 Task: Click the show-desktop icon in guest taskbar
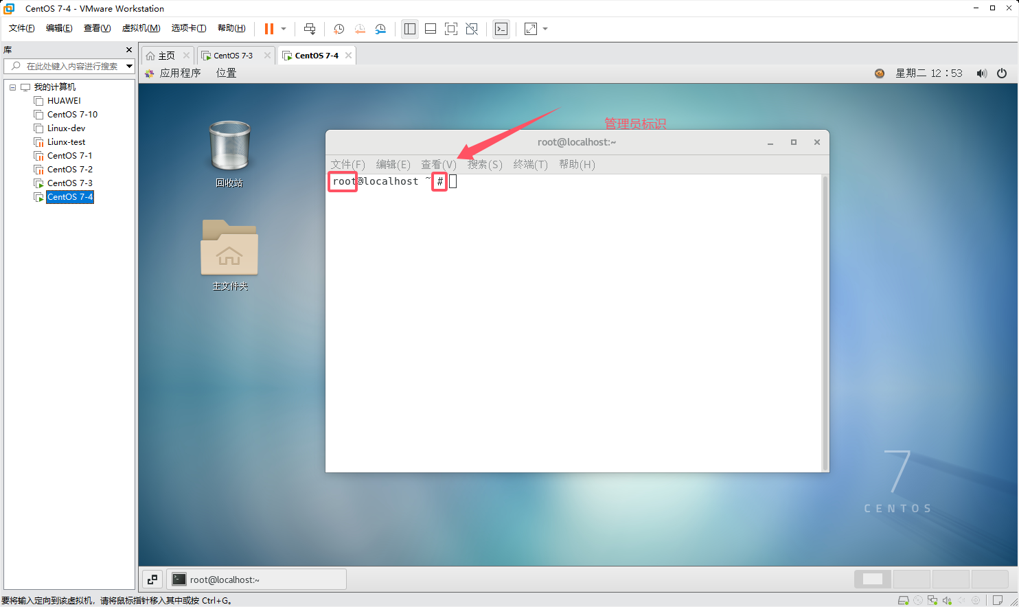(152, 580)
